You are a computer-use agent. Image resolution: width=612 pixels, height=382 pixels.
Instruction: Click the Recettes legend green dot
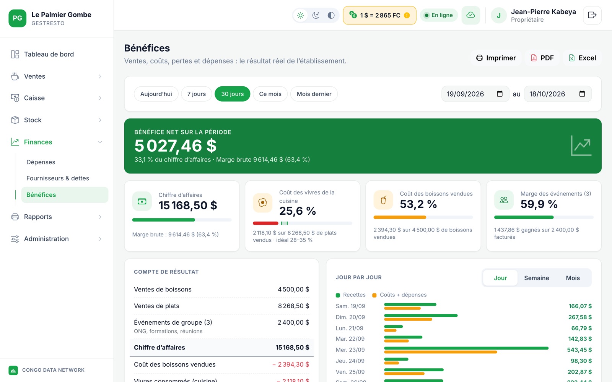pos(338,295)
